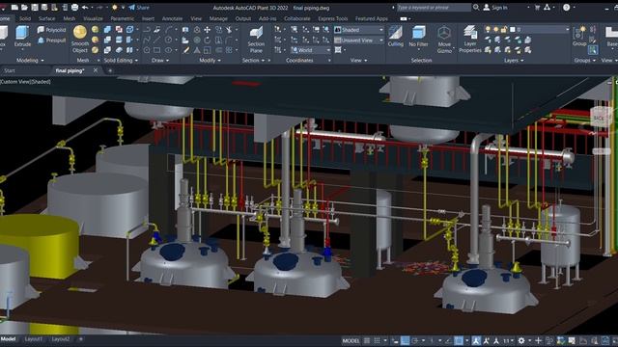618x347 pixels.
Task: Select the Move tool in the Modify panel
Action: (207, 30)
